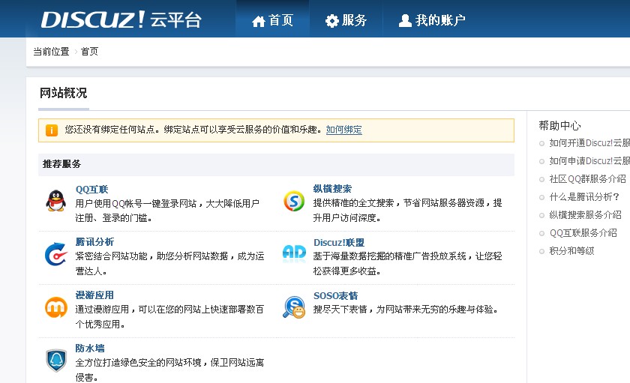This screenshot has height=383, width=630.
Task: Click the gear icon beside 服务
Action: coord(331,21)
